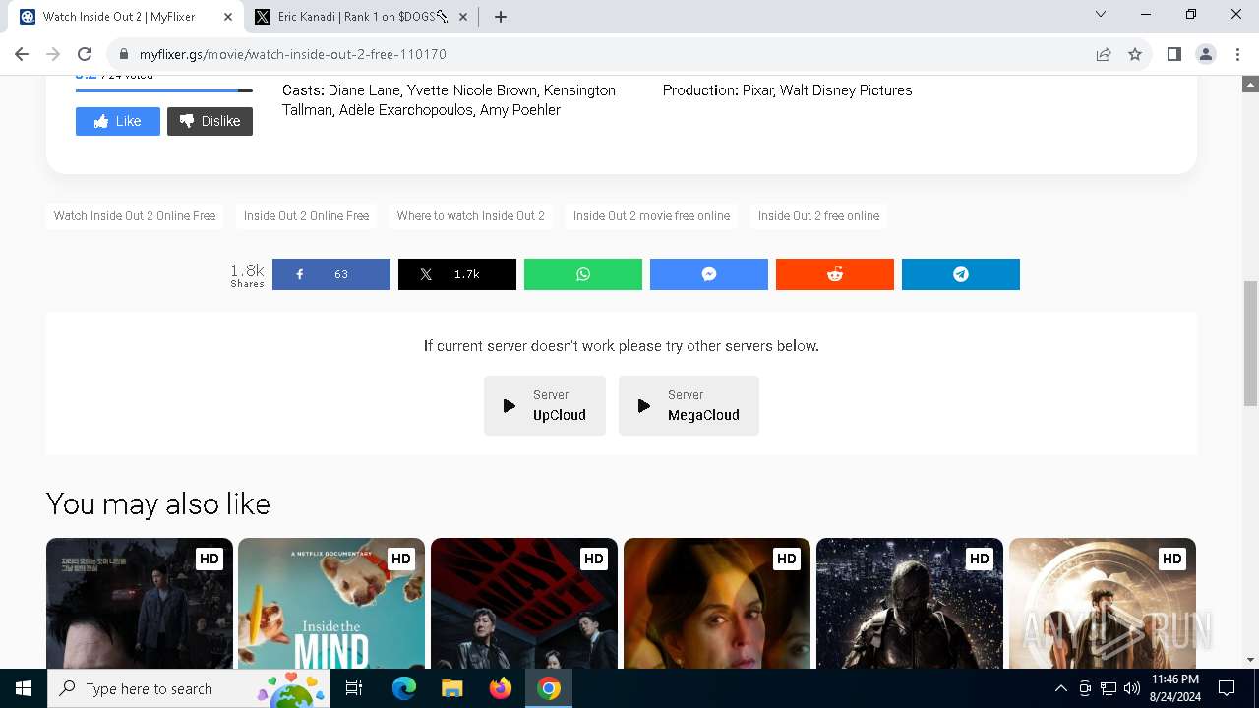Open Task View on taskbar
1259x708 pixels.
click(x=355, y=688)
